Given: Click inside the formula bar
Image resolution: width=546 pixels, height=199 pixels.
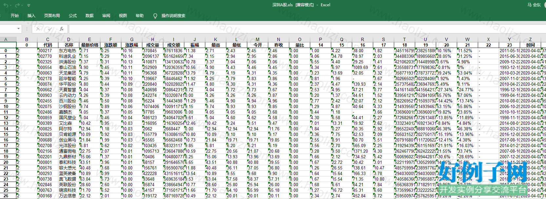Looking at the screenshot, I should 307,29.
